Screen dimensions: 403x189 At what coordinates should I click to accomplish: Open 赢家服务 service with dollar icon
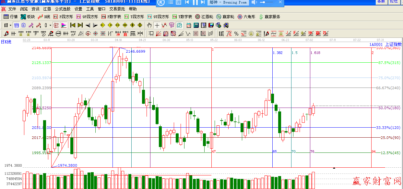point(269,16)
